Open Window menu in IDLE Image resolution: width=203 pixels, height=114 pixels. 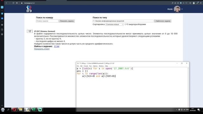(x=101, y=66)
